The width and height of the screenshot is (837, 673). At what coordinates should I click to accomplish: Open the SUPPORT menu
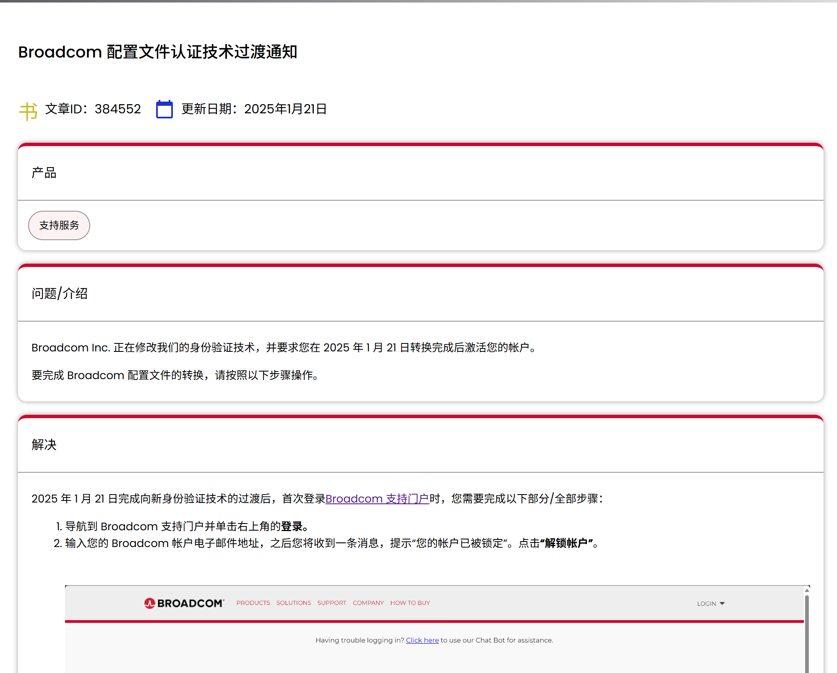[331, 603]
